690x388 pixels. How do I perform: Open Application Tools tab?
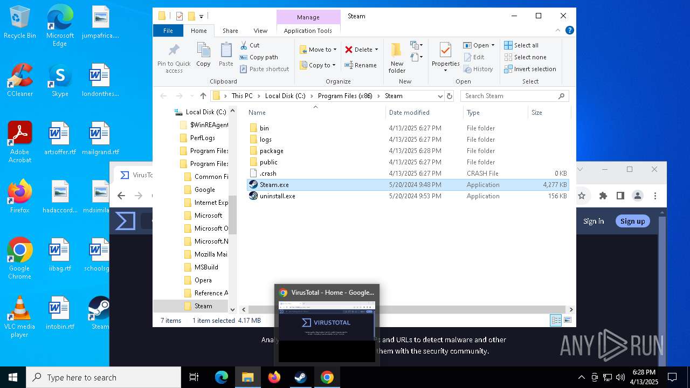308,31
